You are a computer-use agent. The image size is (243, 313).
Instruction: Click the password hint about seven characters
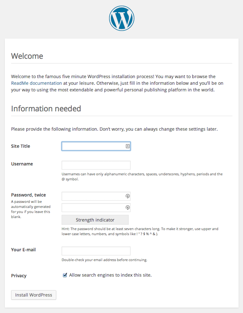(x=140, y=231)
